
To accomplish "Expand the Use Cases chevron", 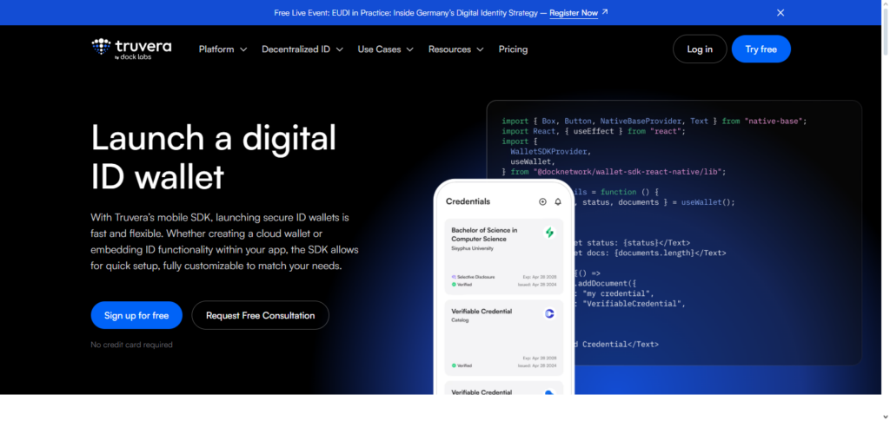I will pos(410,49).
